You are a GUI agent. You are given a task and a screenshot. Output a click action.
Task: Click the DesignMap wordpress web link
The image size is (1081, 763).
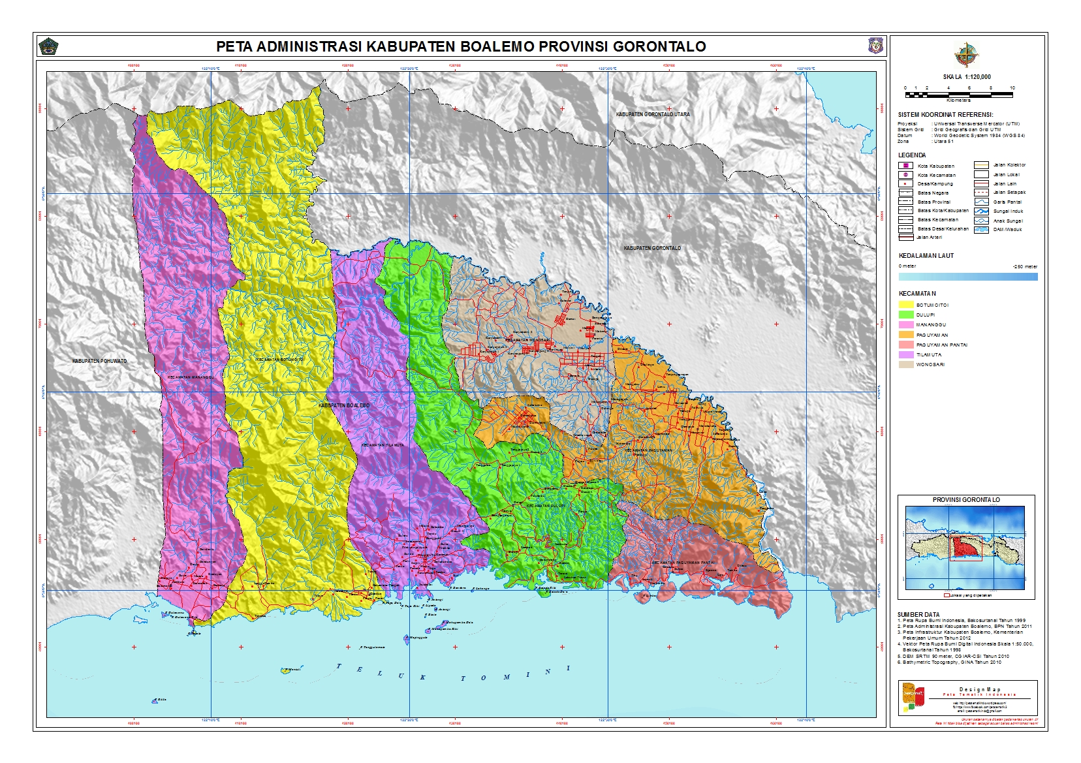click(x=979, y=703)
